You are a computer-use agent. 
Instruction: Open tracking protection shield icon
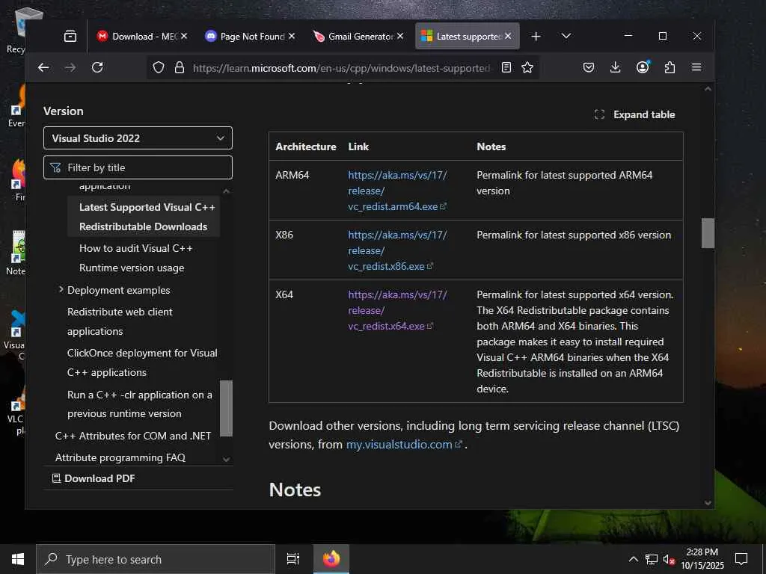159,67
